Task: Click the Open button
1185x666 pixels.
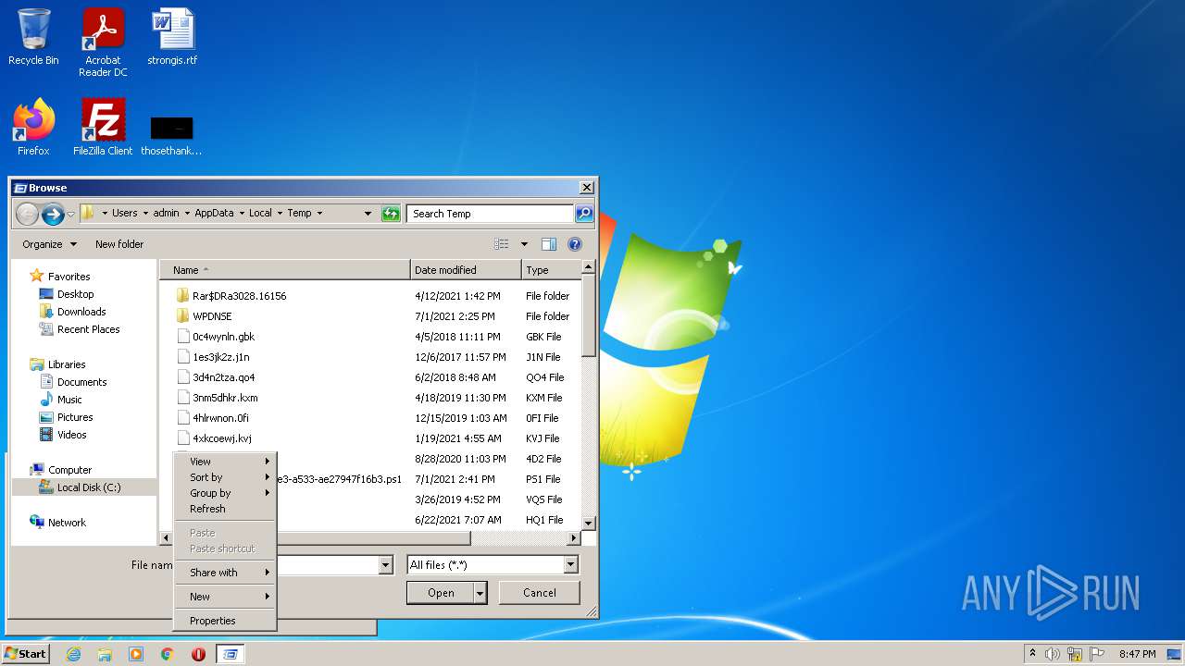Action: (x=441, y=593)
